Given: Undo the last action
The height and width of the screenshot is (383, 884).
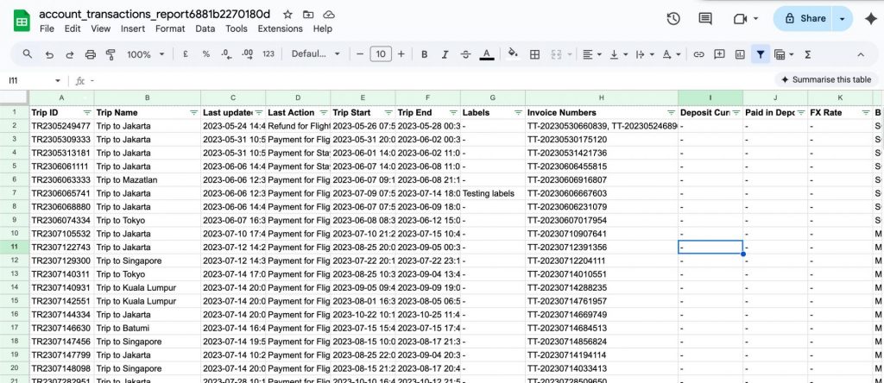Looking at the screenshot, I should pyautogui.click(x=49, y=54).
